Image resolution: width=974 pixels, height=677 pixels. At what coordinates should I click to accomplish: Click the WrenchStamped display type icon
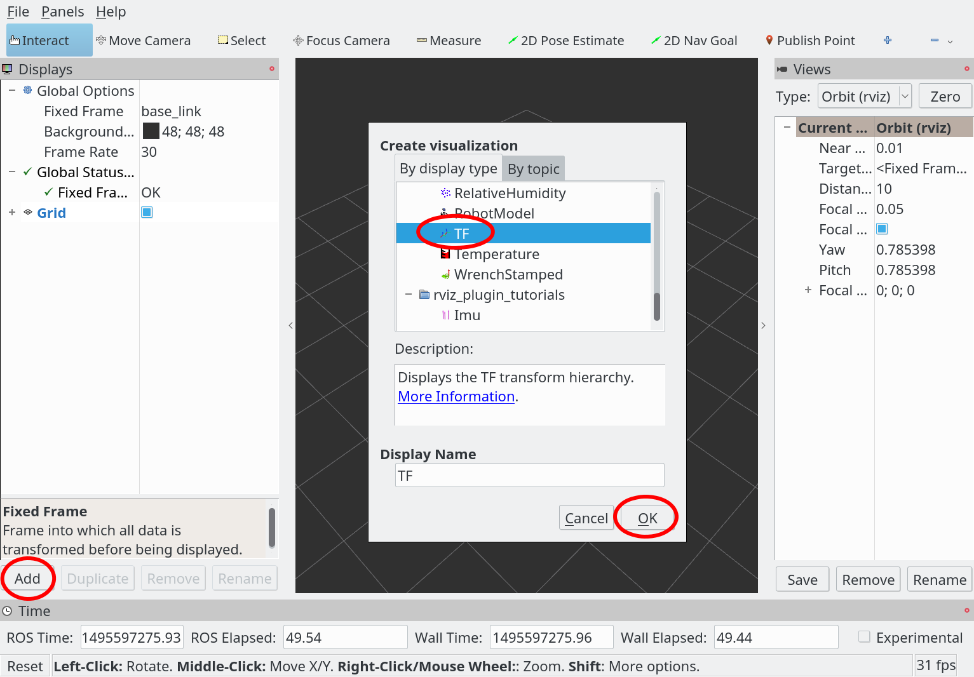[x=445, y=274]
